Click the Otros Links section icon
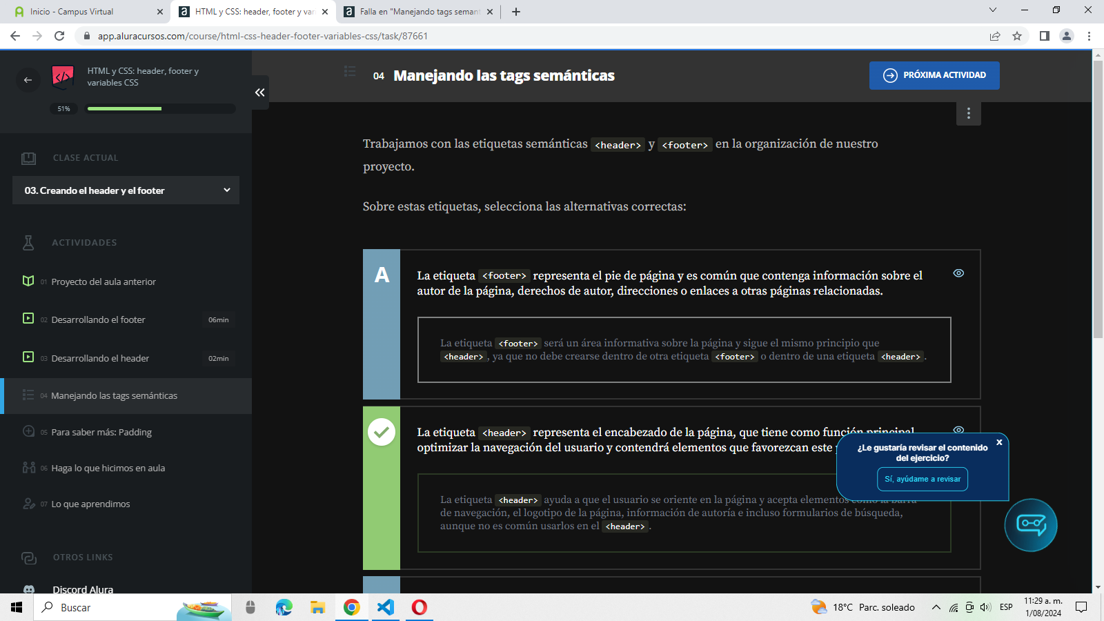Viewport: 1104px width, 621px height. click(28, 558)
